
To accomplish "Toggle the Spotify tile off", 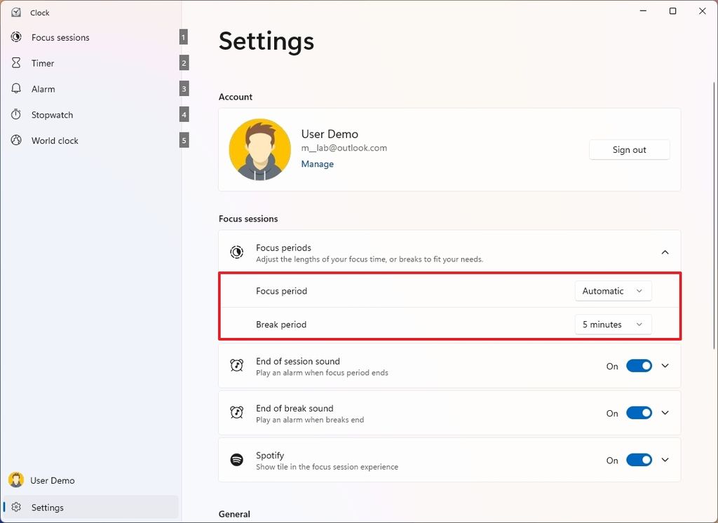I will tap(638, 460).
